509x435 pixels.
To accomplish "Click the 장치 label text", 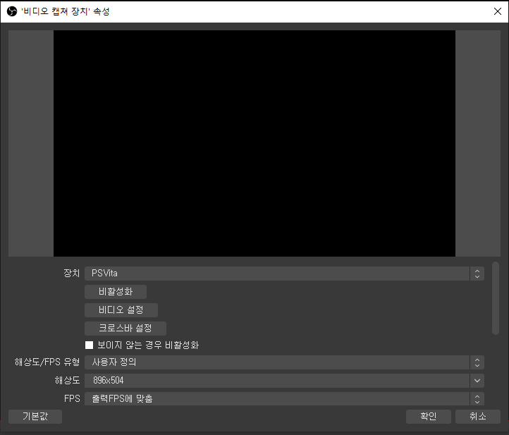I will pos(71,274).
